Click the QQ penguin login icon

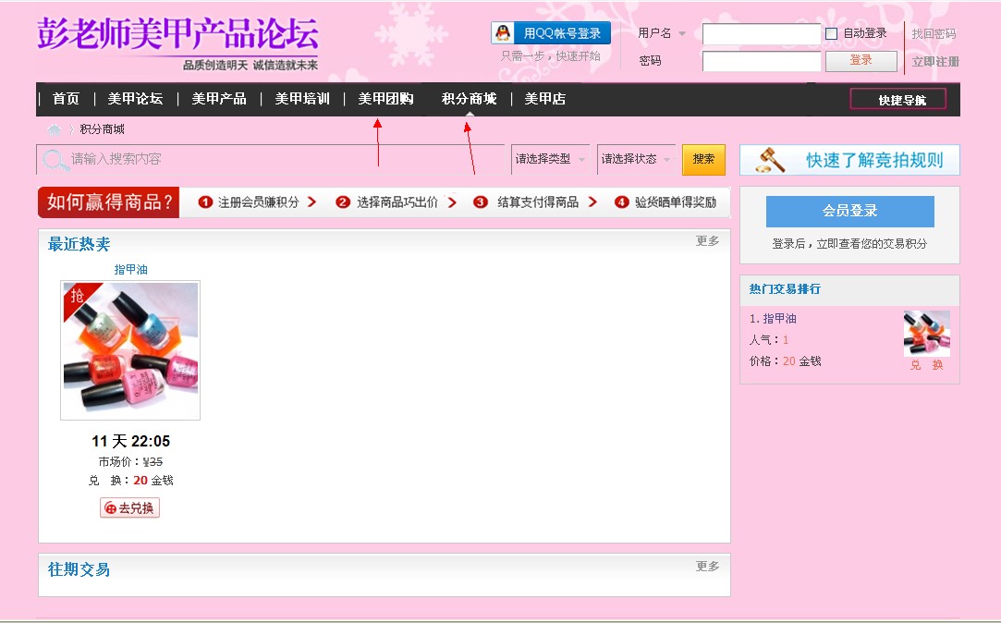click(x=503, y=33)
